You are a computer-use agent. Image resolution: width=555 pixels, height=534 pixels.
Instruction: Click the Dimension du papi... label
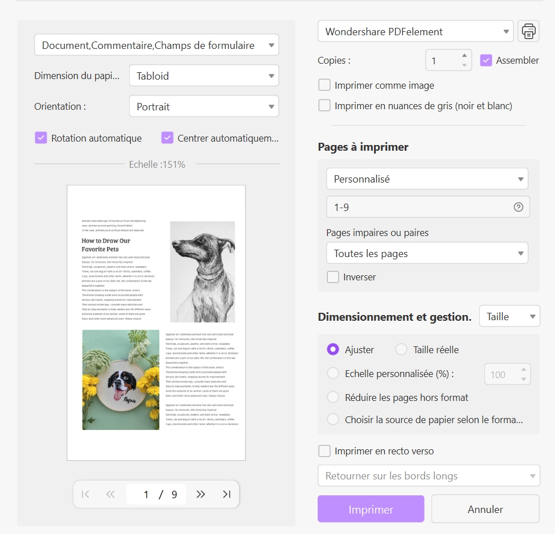coord(77,76)
